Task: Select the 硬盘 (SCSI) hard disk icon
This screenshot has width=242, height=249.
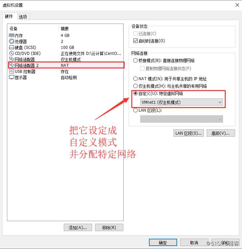Action: [x=12, y=47]
